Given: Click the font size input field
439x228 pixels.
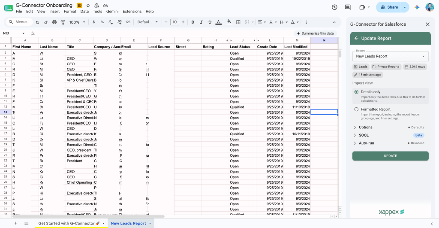Looking at the screenshot, I should (x=174, y=22).
